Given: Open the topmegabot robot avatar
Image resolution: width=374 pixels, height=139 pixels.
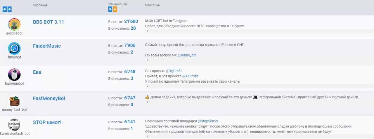Looking at the screenshot, I should [x=14, y=74].
